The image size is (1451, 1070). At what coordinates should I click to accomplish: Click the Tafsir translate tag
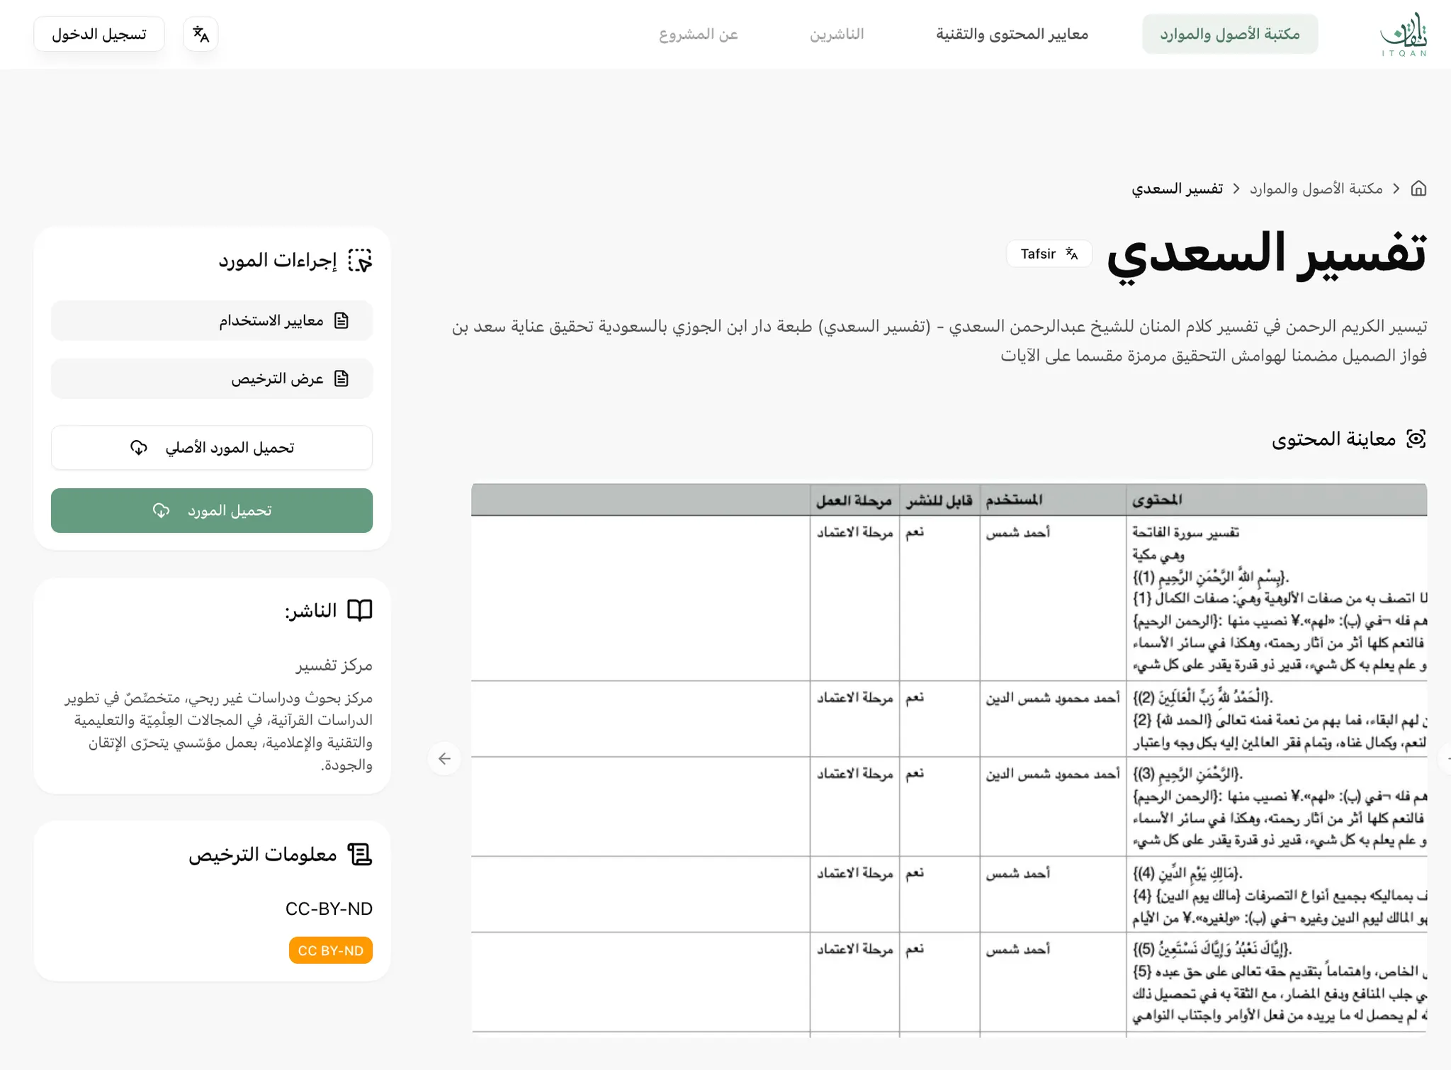click(x=1049, y=254)
